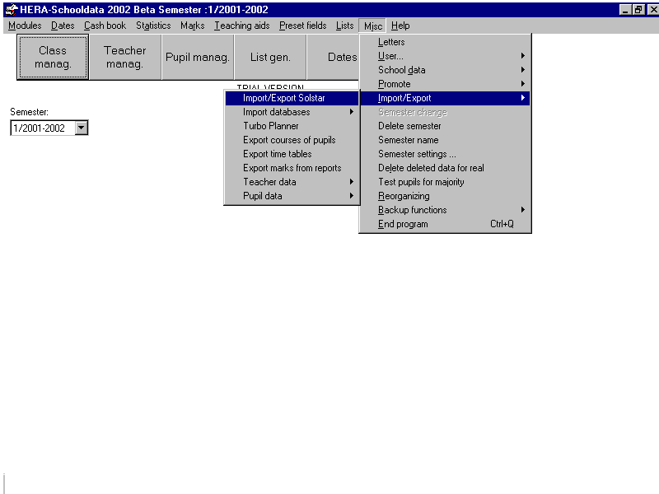Image resolution: width=659 pixels, height=494 pixels.
Task: Choose Export courses of pupils
Action: 292,140
